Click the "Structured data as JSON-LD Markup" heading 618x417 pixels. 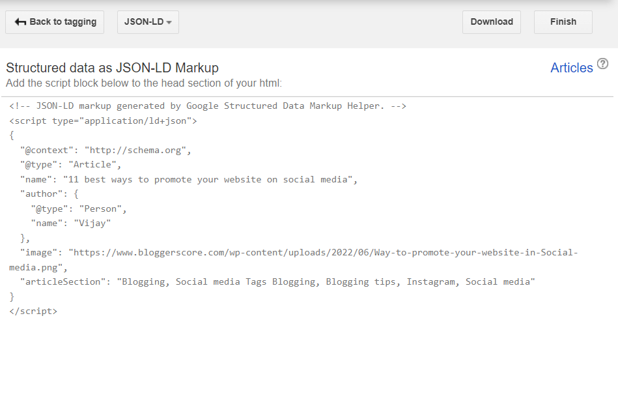(x=112, y=68)
